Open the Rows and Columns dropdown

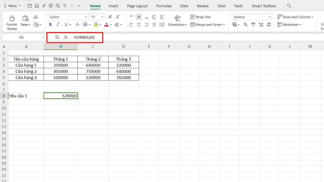[295, 17]
